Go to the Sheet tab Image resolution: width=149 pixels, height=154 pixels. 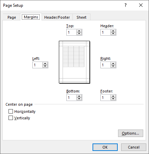coord(81,17)
